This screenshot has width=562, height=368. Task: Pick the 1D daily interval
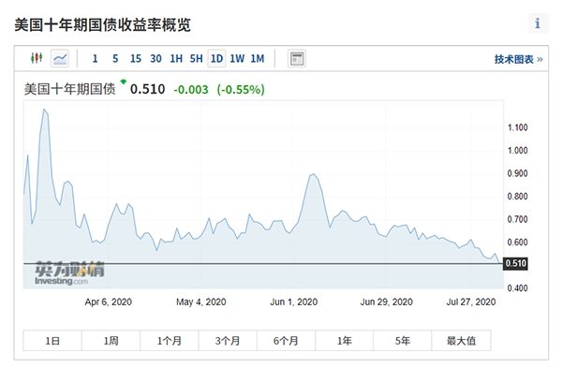pyautogui.click(x=216, y=58)
